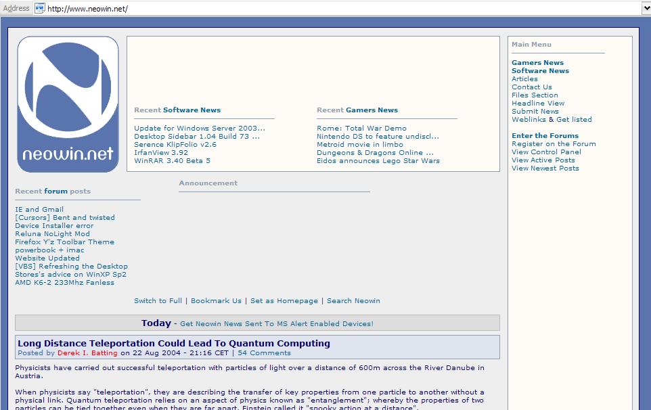
Task: Click the Get listed link
Action: click(x=574, y=119)
